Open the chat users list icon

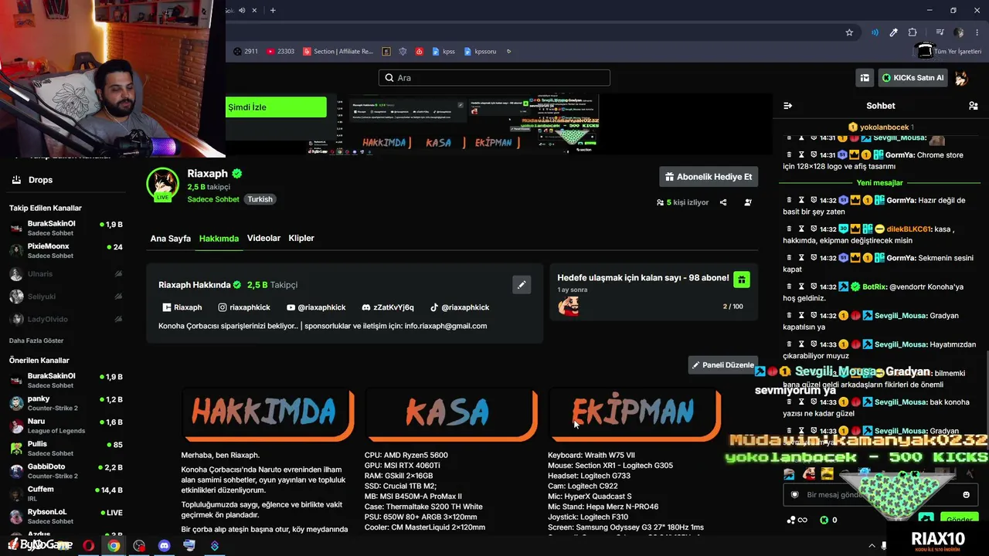tap(973, 106)
